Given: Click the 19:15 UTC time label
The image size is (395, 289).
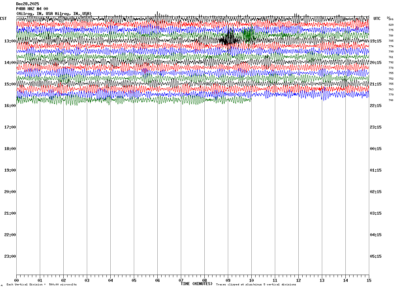Looking at the screenshot, I should click(376, 41).
